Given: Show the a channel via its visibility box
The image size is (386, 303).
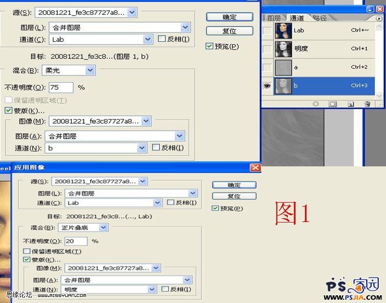Looking at the screenshot, I should (267, 67).
